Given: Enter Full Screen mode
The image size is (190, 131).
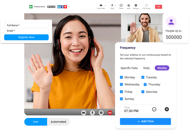Looking at the screenshot, I should coord(147,5).
